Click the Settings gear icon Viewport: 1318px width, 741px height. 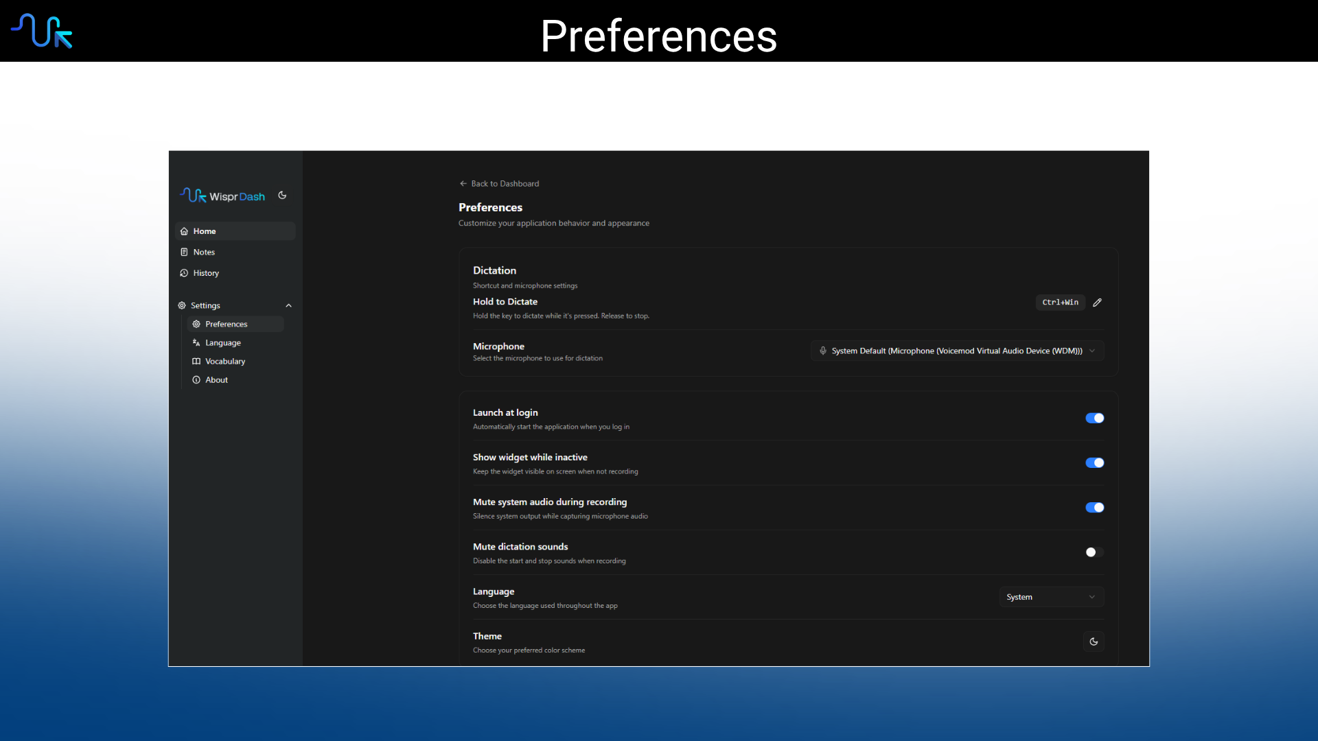pos(182,305)
